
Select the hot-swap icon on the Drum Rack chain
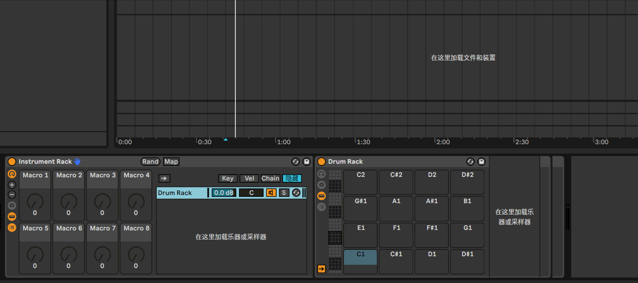tap(296, 193)
